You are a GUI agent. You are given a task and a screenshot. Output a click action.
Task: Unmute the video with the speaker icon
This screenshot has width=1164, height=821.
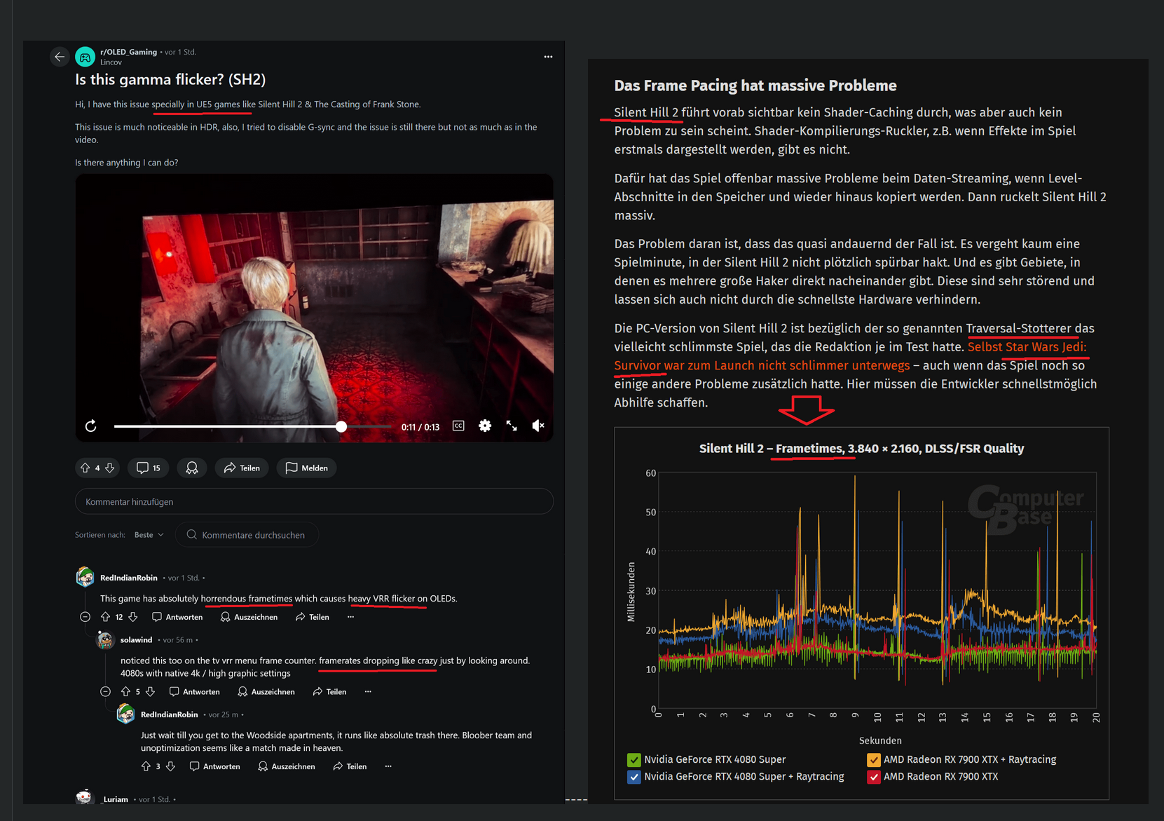(538, 426)
